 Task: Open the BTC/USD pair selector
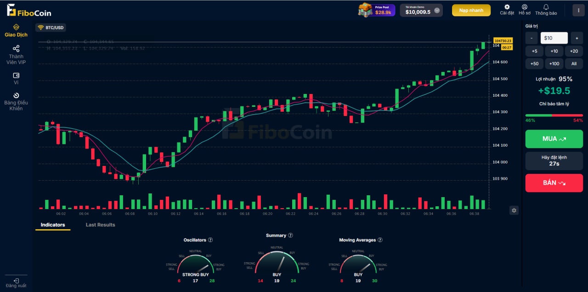pos(51,28)
